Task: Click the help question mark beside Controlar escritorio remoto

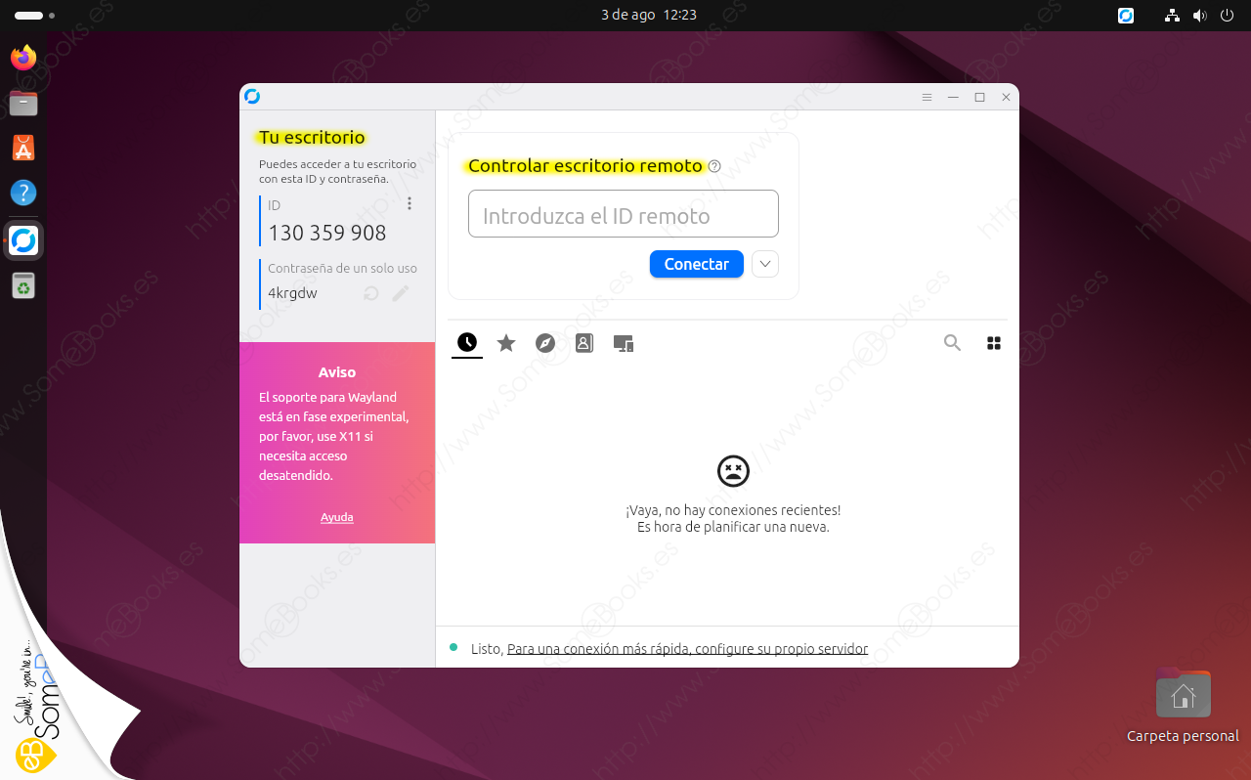Action: click(x=714, y=166)
